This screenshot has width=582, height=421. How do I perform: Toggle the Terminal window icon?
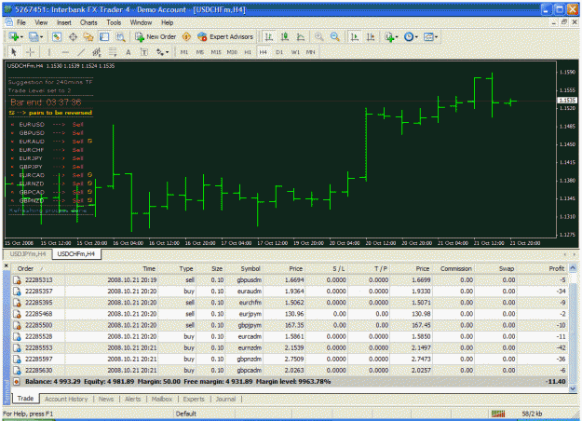pos(104,36)
